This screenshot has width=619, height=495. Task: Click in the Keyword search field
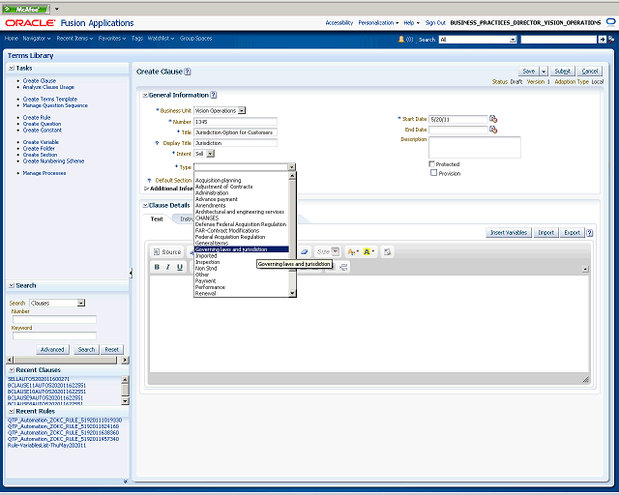(54, 335)
